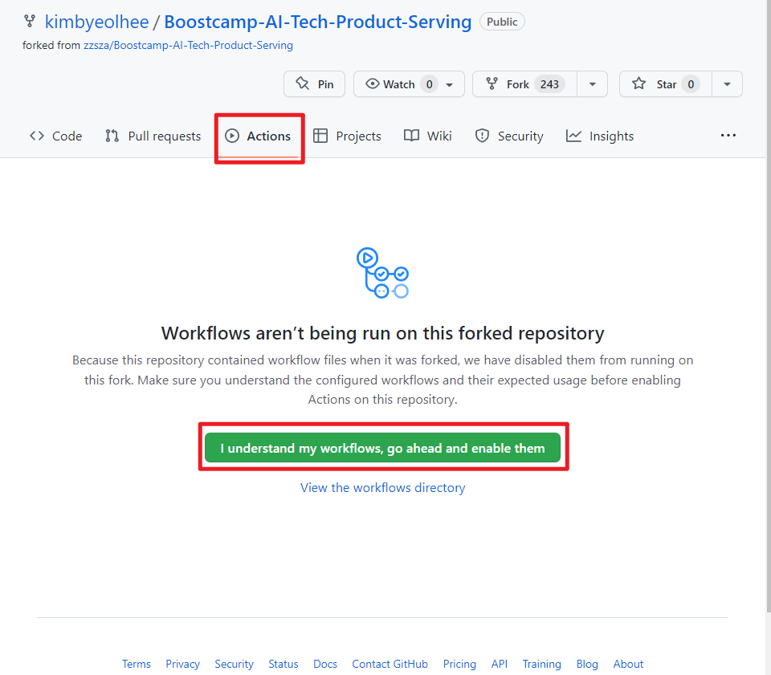The width and height of the screenshot is (771, 675).
Task: Select the Actions tab
Action: point(258,136)
